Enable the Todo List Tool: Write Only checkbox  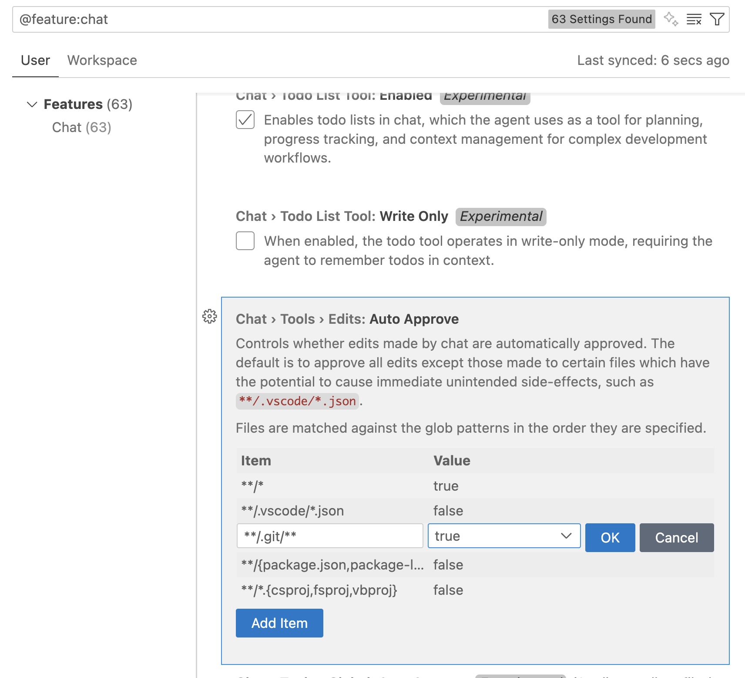point(245,241)
